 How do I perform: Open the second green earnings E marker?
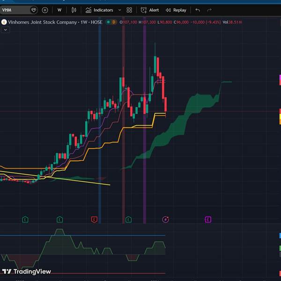59,219
